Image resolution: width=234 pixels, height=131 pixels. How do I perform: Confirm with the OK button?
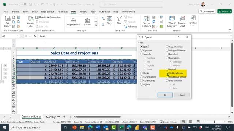165,95
